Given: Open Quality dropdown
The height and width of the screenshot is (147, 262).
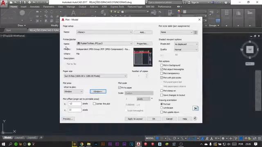Looking at the screenshot, I should (186, 49).
